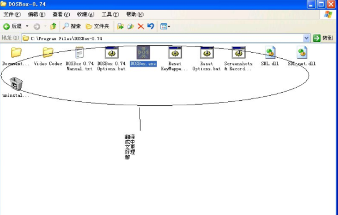The width and height of the screenshot is (338, 215).
Task: Open the views dropdown button
Action: coord(165,27)
